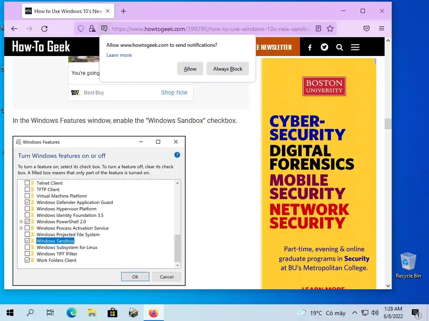Click the Free Newsletter banner button
The height and width of the screenshot is (321, 429).
click(278, 47)
